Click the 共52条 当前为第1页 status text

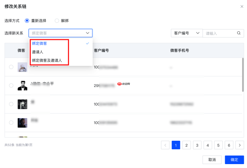18,145
